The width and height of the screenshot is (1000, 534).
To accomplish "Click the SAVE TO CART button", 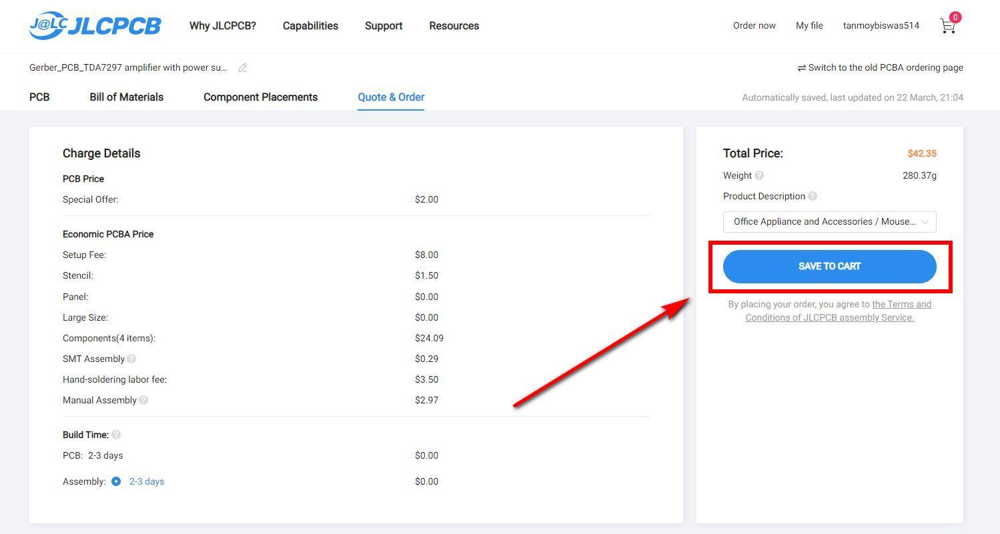I will coord(829,266).
